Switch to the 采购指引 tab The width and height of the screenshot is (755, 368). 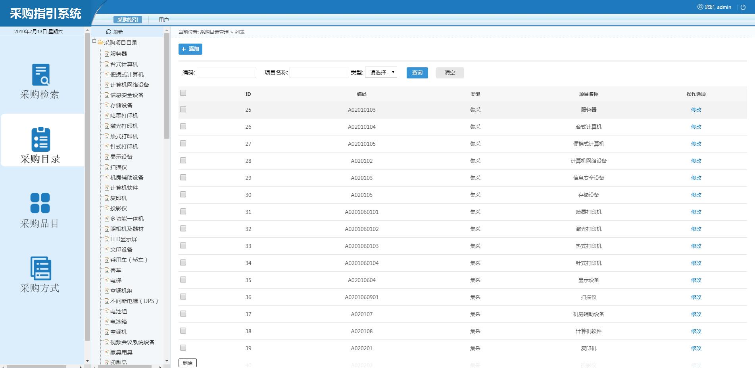127,20
